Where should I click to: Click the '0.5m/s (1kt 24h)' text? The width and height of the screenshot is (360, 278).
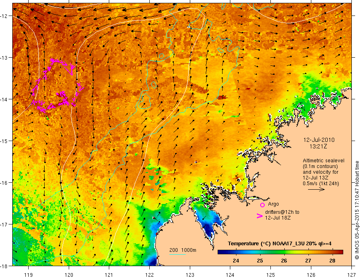(x=321, y=184)
